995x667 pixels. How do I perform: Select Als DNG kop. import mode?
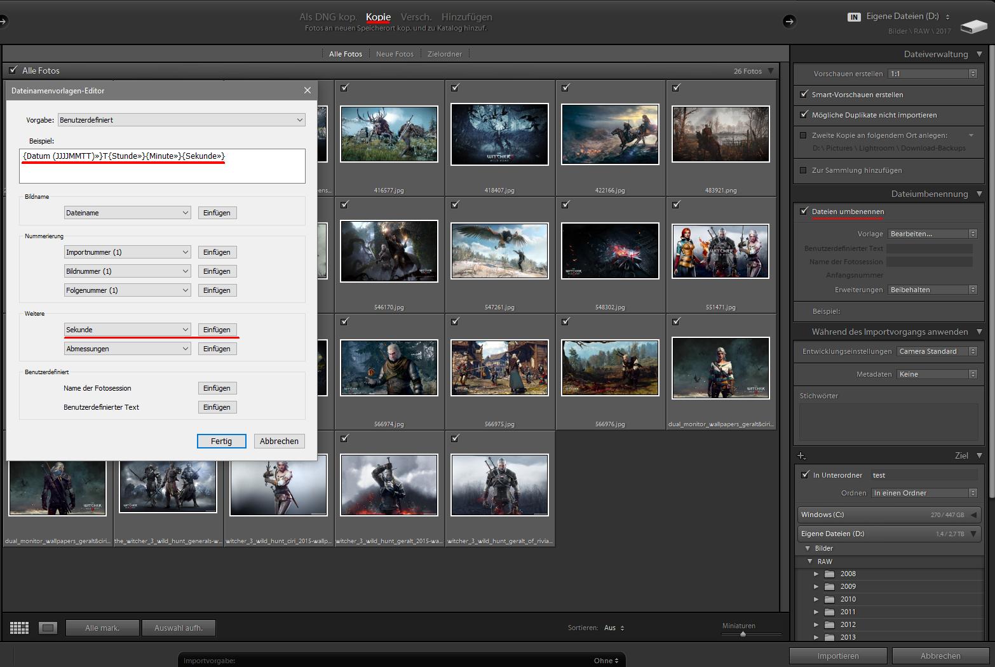pos(328,17)
